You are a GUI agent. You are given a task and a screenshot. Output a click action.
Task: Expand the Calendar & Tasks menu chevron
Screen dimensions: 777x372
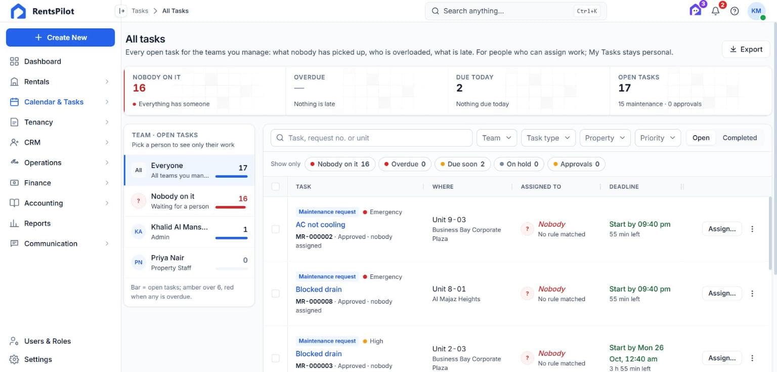107,102
